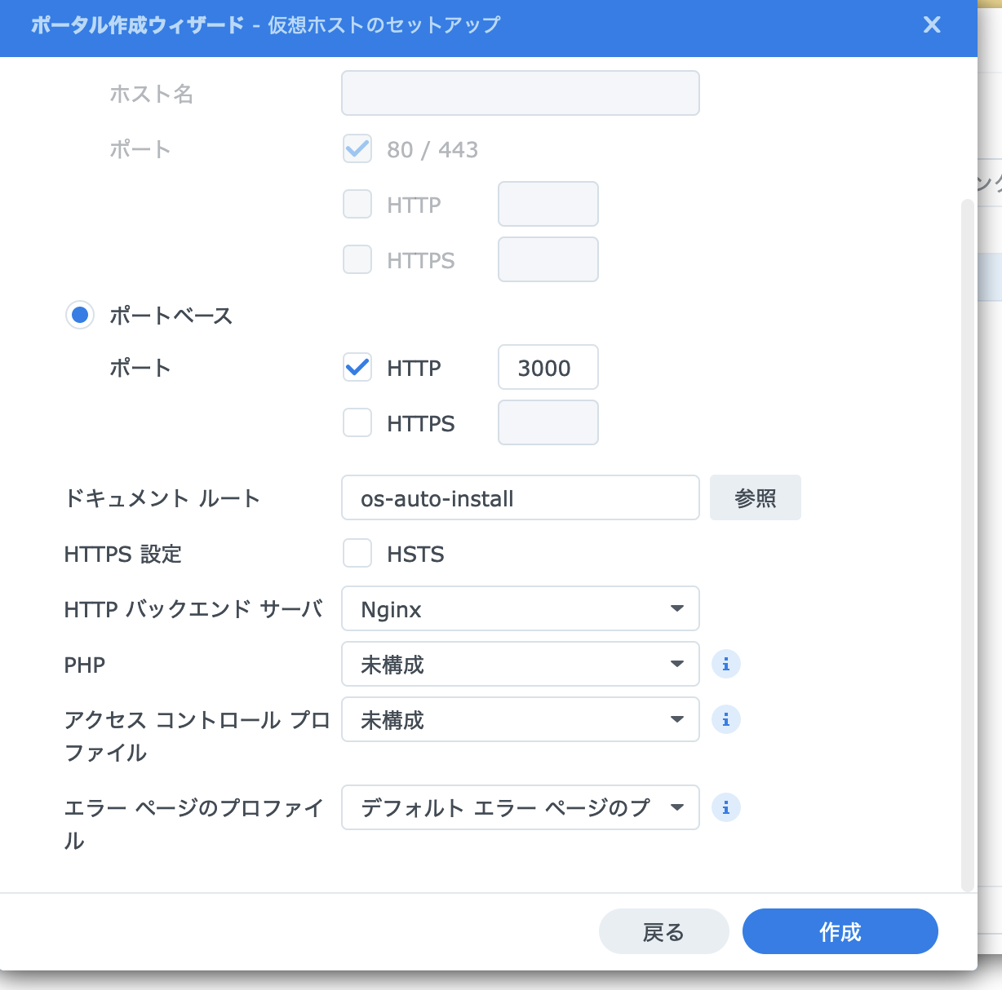Enable HTTPS under the port-based section
The height and width of the screenshot is (990, 1002).
pos(357,422)
